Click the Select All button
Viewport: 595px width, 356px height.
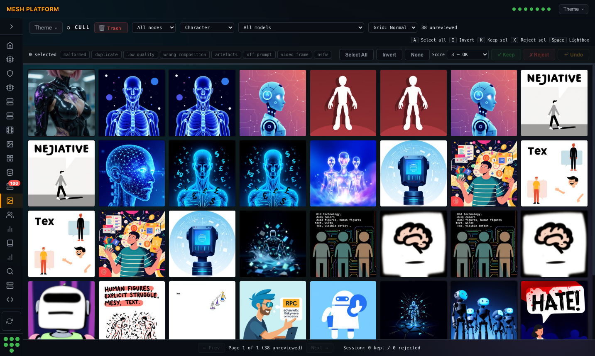(356, 54)
